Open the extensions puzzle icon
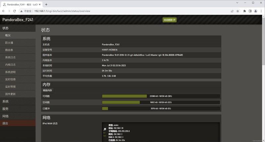The height and width of the screenshot is (142, 265). [244, 11]
